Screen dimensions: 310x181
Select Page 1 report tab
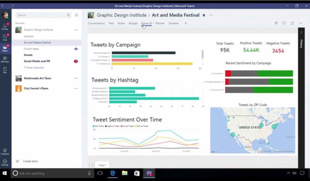(102, 165)
